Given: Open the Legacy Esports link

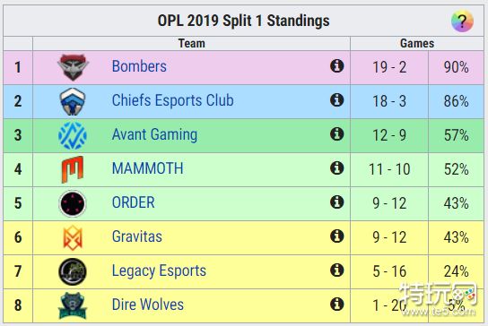Looking at the screenshot, I should tap(159, 270).
